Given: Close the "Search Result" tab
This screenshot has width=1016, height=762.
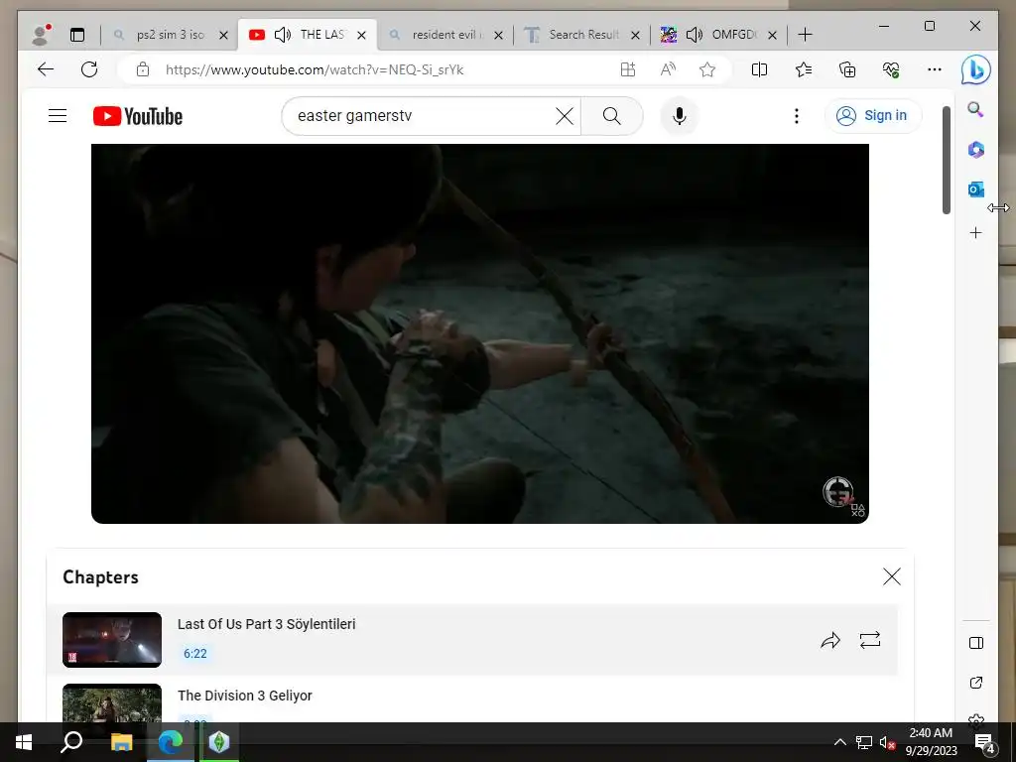Looking at the screenshot, I should tap(636, 35).
